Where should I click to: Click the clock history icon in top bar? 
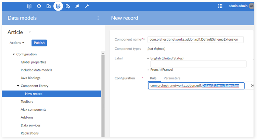(x=39, y=6)
